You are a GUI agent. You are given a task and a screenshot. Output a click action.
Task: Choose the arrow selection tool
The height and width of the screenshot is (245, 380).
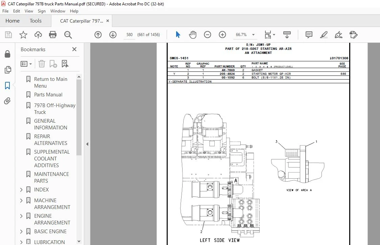[x=178, y=35]
